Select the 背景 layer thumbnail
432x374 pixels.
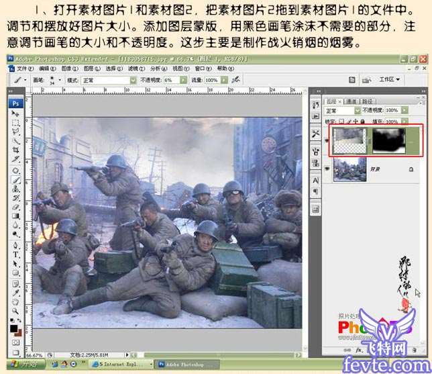tap(349, 169)
